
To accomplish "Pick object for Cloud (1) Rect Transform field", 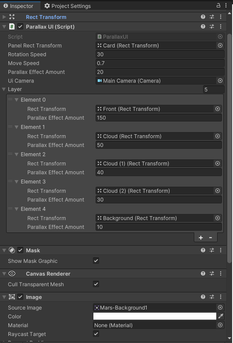I will point(218,163).
